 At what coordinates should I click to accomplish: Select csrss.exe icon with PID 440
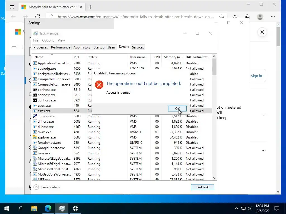click(x=35, y=105)
